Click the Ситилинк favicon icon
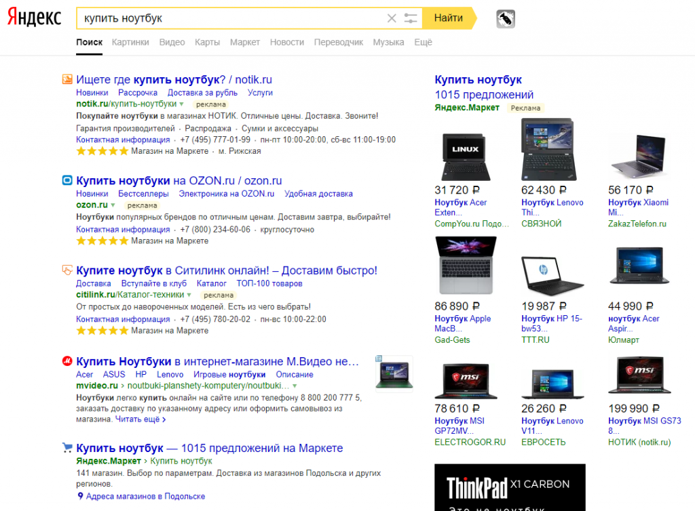 (67, 270)
